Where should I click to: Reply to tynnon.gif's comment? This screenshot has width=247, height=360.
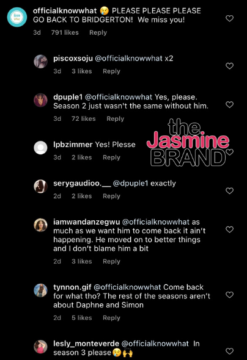(111, 318)
